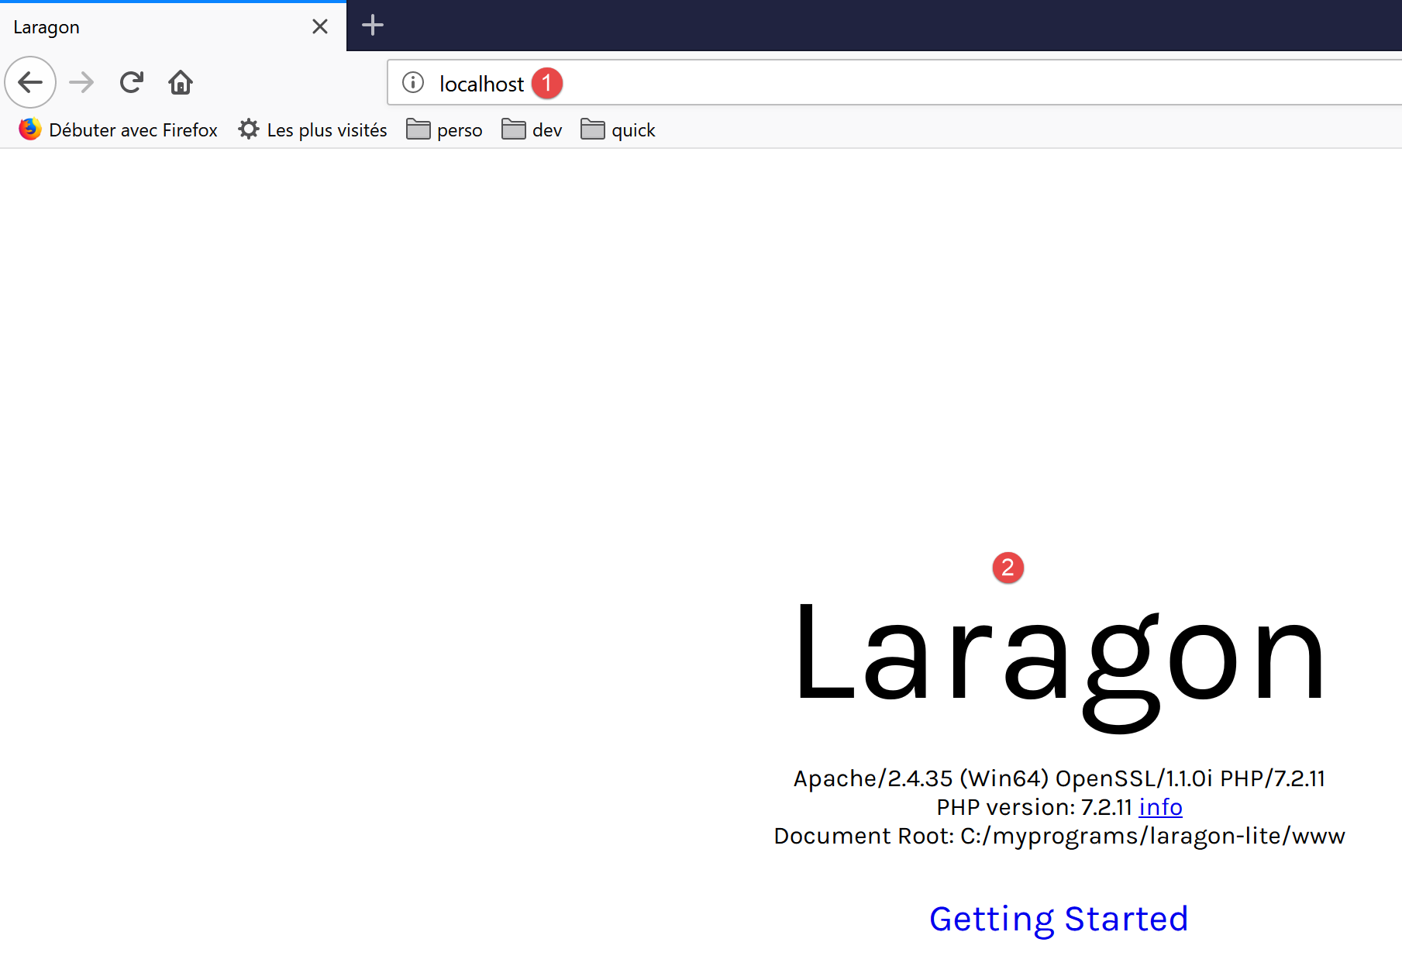
Task: Select the Laragon browser tab
Action: (155, 27)
